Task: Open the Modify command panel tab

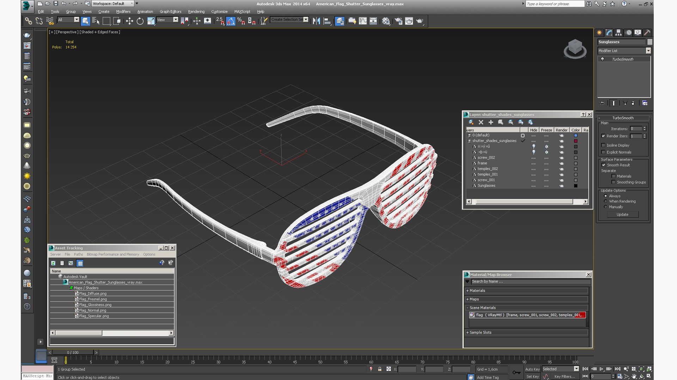Action: [609, 33]
